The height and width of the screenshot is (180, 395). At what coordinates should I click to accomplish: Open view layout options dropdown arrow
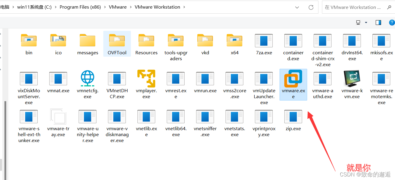click(366, 23)
